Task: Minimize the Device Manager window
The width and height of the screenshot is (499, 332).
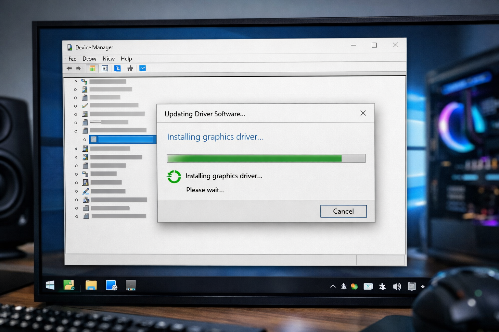Action: (353, 45)
